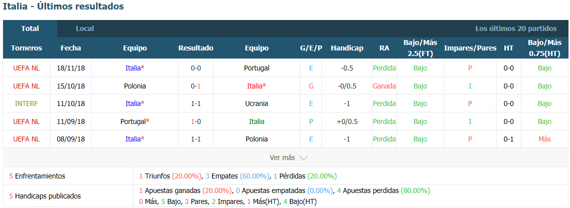The image size is (570, 208).
Task: Expand results with the Ver más chevron
Action: [x=303, y=157]
